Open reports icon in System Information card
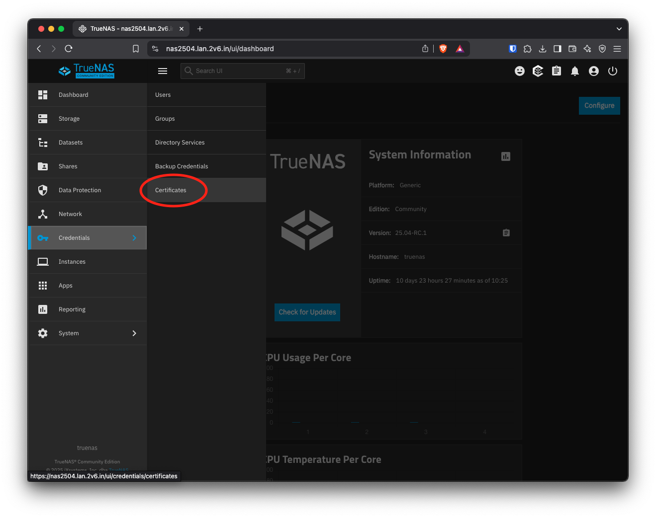Screen dimensions: 656x518 tap(506, 156)
